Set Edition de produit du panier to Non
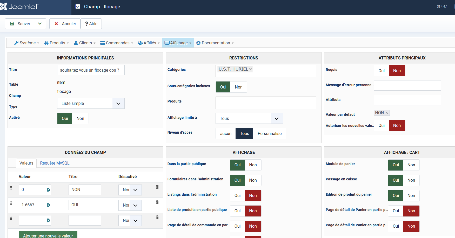The width and height of the screenshot is (455, 238). coord(411,195)
